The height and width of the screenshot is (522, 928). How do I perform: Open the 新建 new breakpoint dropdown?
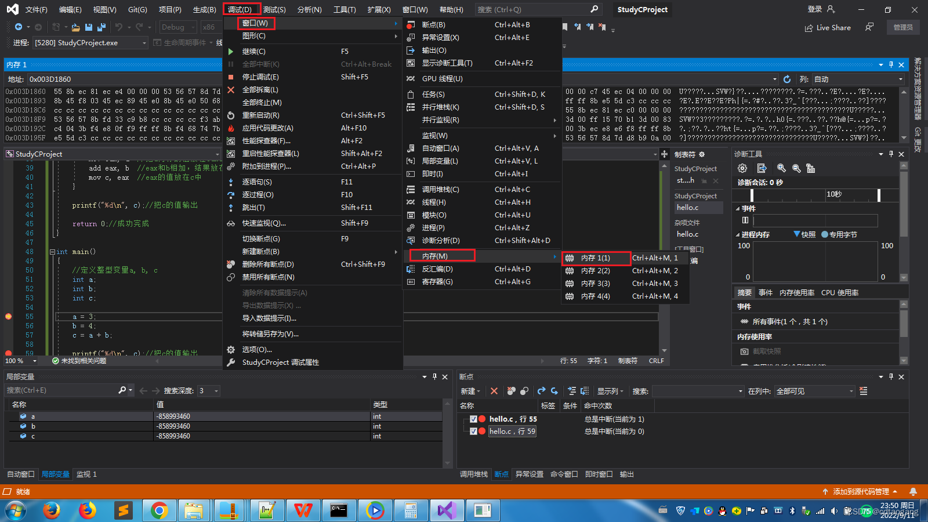coord(470,391)
